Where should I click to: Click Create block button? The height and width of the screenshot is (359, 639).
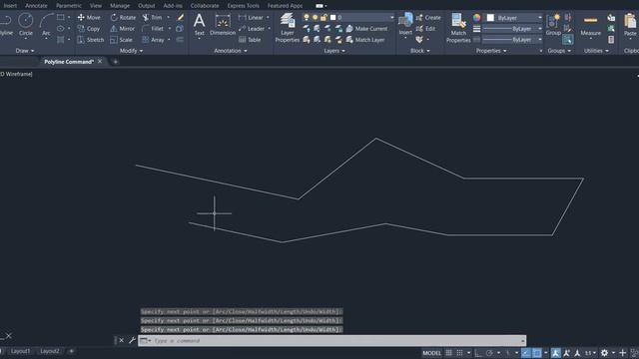pyautogui.click(x=428, y=18)
